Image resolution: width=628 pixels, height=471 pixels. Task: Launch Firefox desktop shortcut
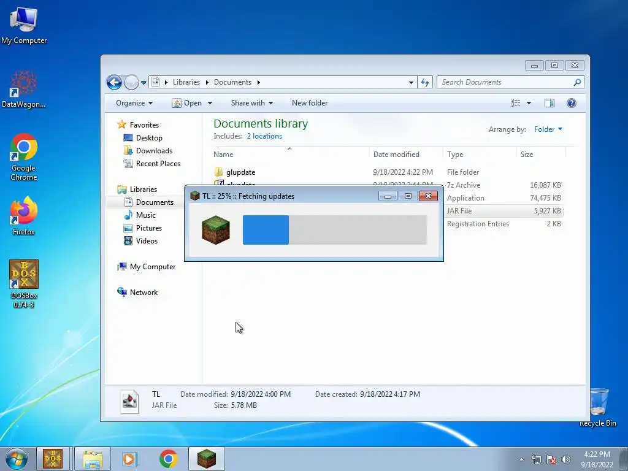[24, 215]
